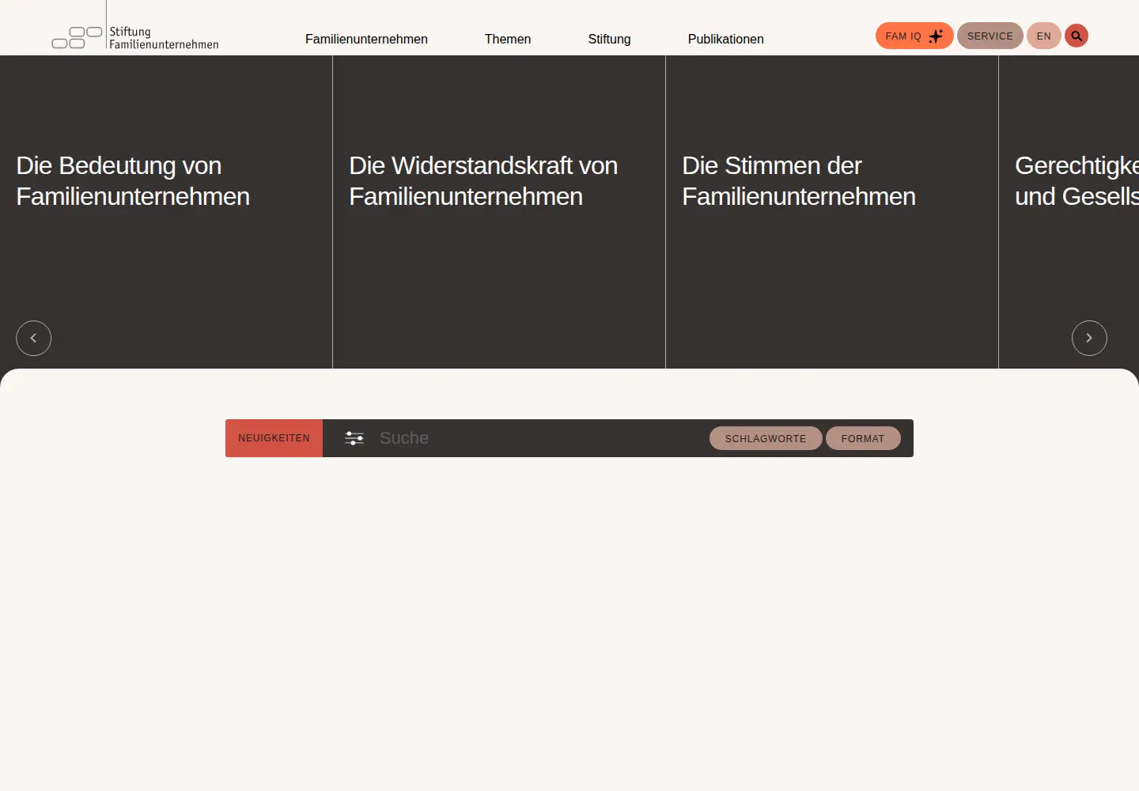
Task: Open the search magnifier icon in header
Action: [1077, 36]
